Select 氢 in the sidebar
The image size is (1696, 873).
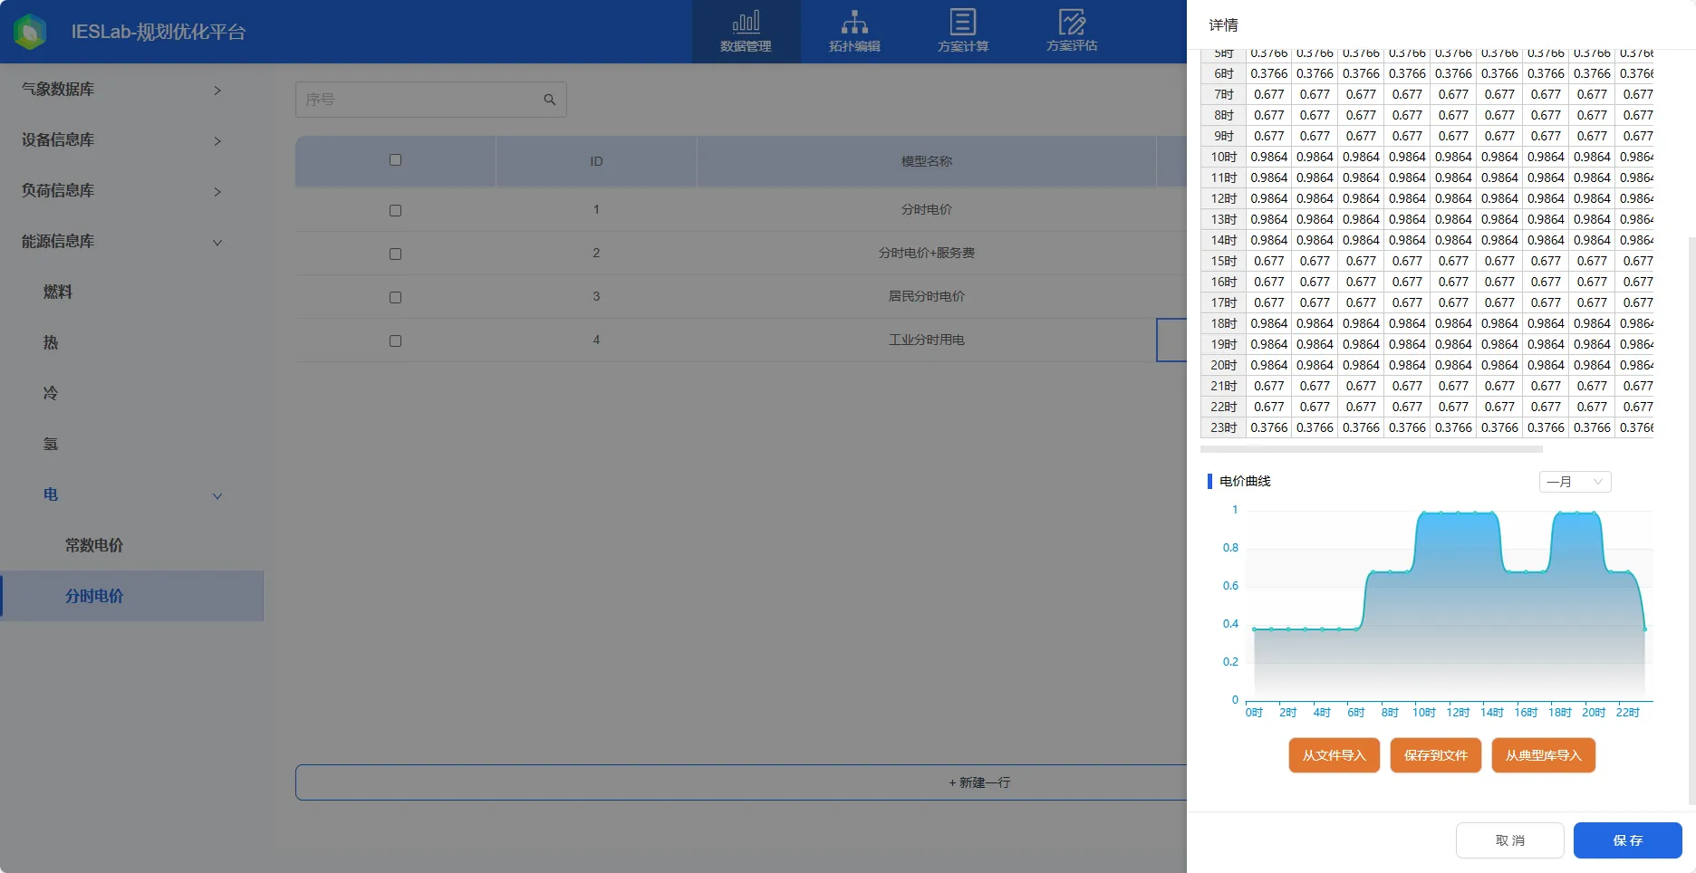coord(51,444)
